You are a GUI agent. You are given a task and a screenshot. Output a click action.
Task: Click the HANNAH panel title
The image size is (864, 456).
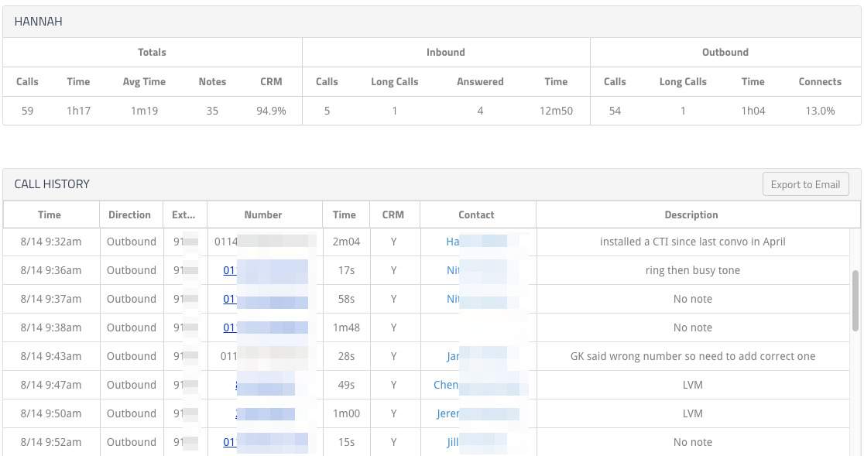(38, 22)
